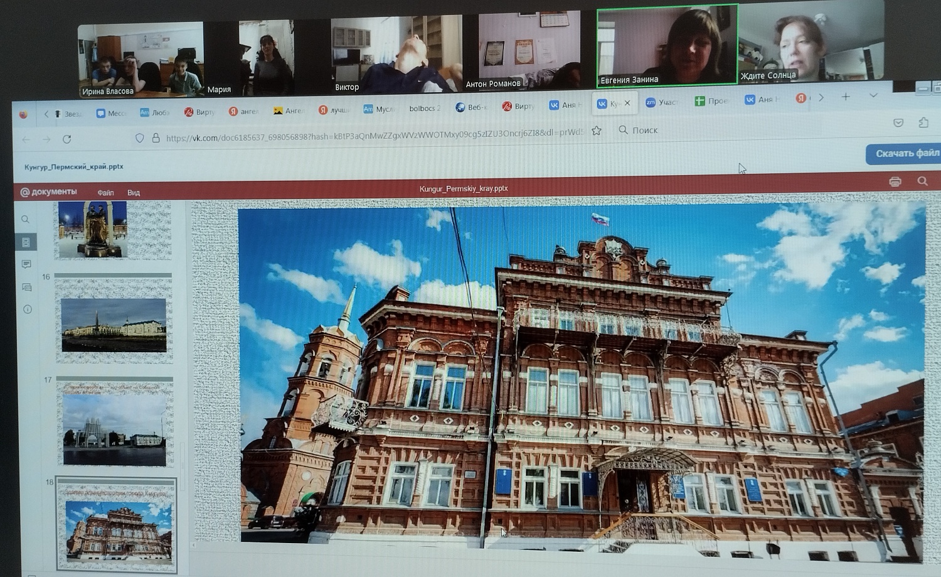Viewport: 941px width, 577px height.
Task: Switch to the 'Люба' browser tab
Action: [x=155, y=112]
